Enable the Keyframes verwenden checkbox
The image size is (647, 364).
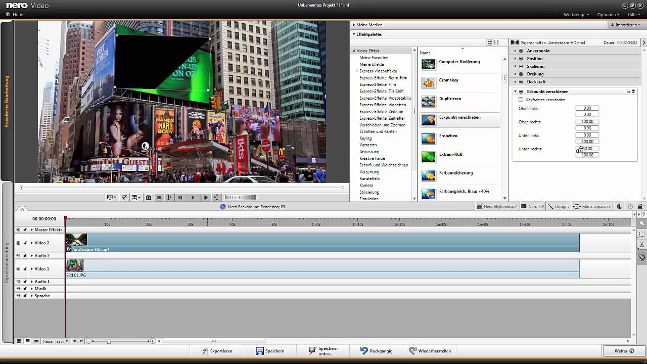pyautogui.click(x=521, y=100)
